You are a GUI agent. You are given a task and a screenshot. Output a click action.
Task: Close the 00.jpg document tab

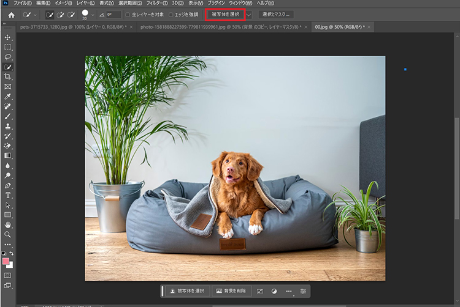(369, 27)
